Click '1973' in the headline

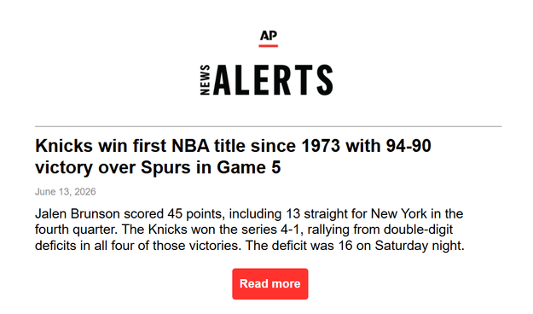pos(321,146)
